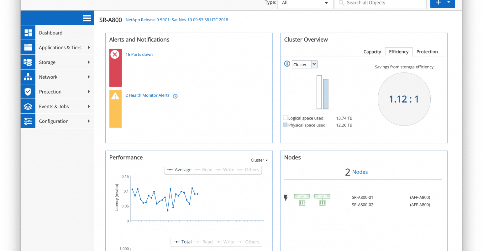Select node SR-A800-01

(x=362, y=197)
